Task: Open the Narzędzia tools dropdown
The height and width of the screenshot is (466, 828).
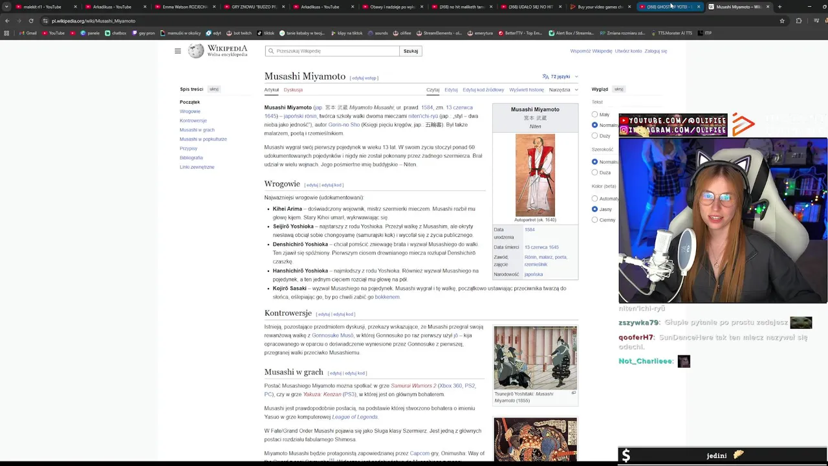Action: coord(563,90)
